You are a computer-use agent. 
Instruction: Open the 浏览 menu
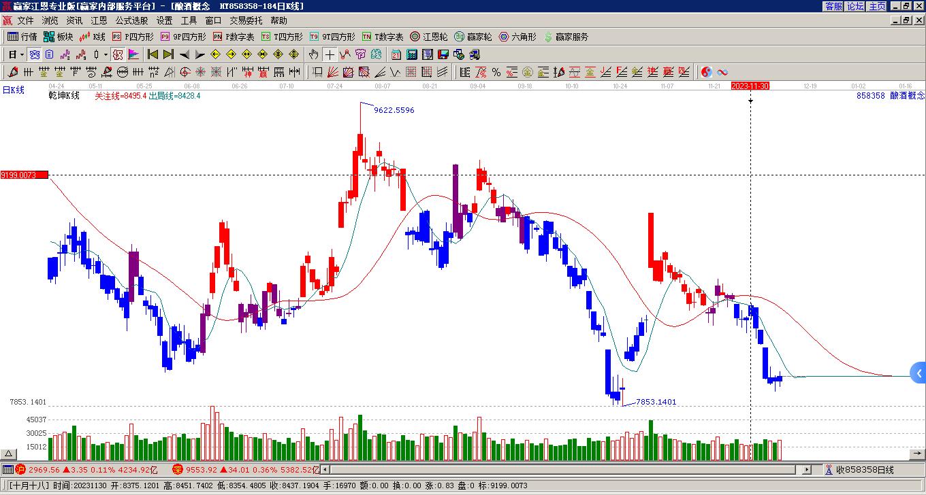pyautogui.click(x=50, y=20)
